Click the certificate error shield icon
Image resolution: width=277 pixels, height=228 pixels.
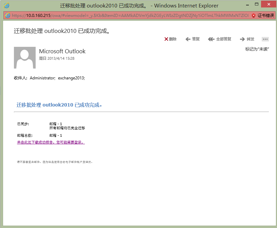click(254, 16)
